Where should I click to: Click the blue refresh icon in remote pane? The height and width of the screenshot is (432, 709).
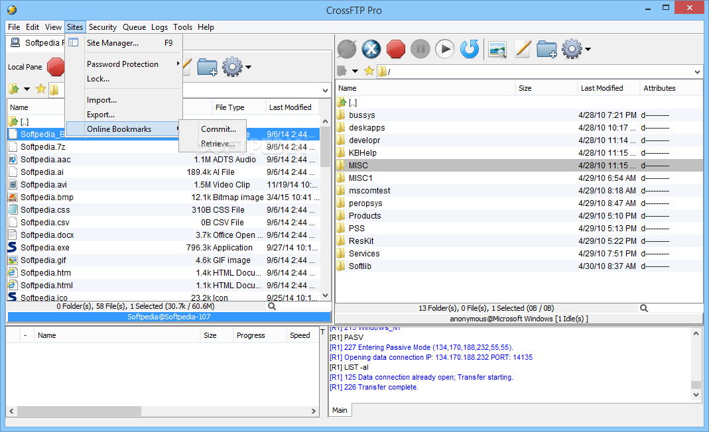pos(470,49)
